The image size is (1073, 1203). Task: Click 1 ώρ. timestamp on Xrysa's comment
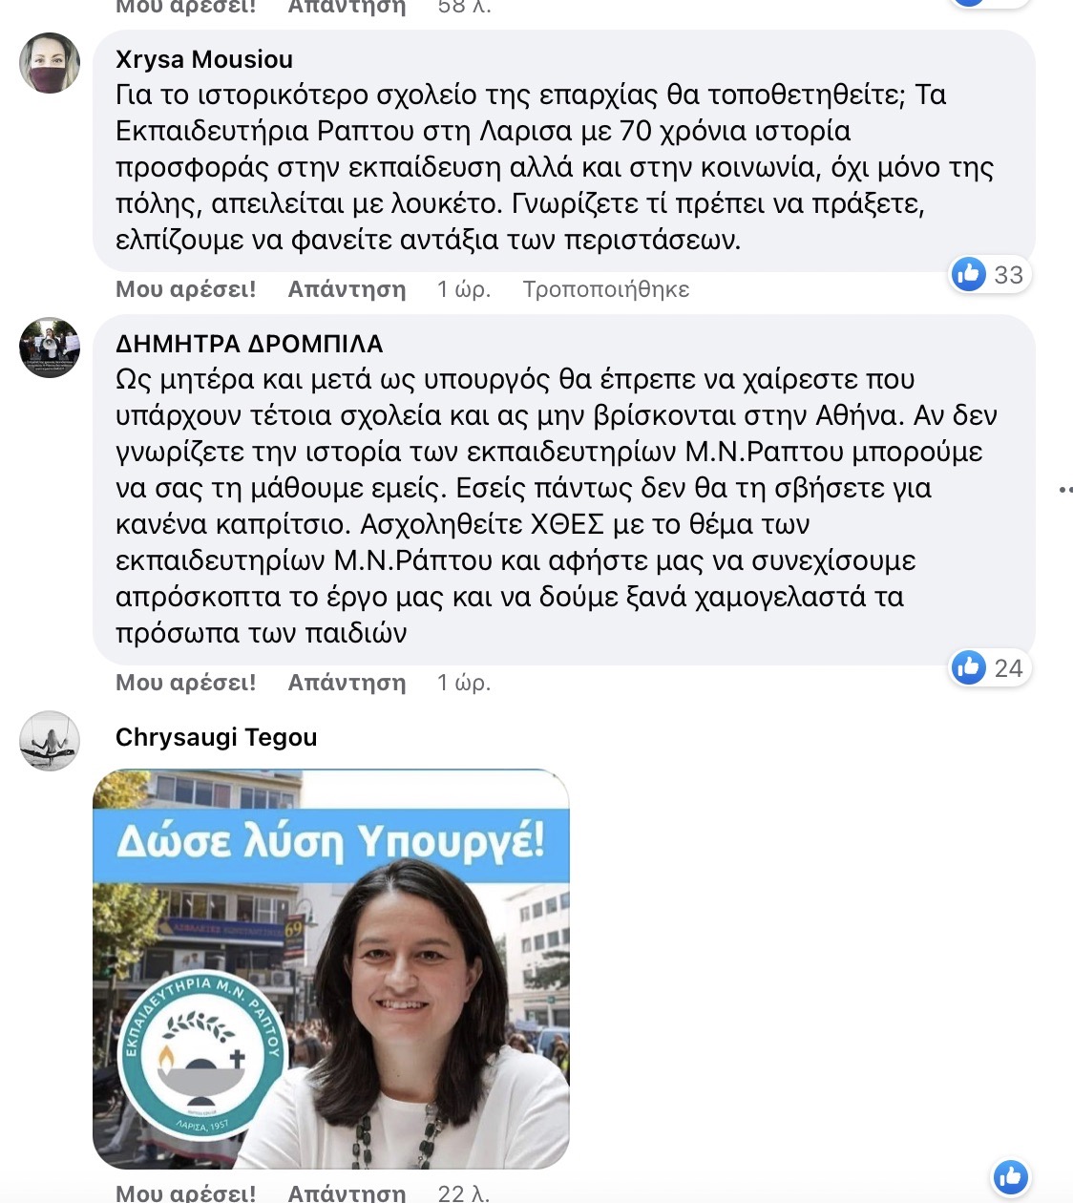click(x=464, y=289)
